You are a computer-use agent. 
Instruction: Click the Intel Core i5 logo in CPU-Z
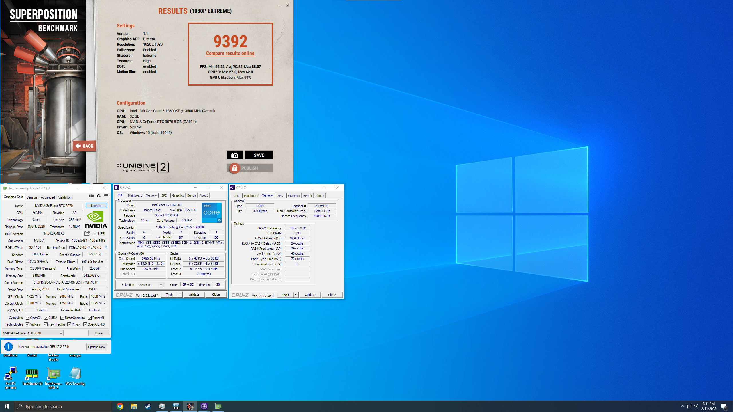point(212,213)
